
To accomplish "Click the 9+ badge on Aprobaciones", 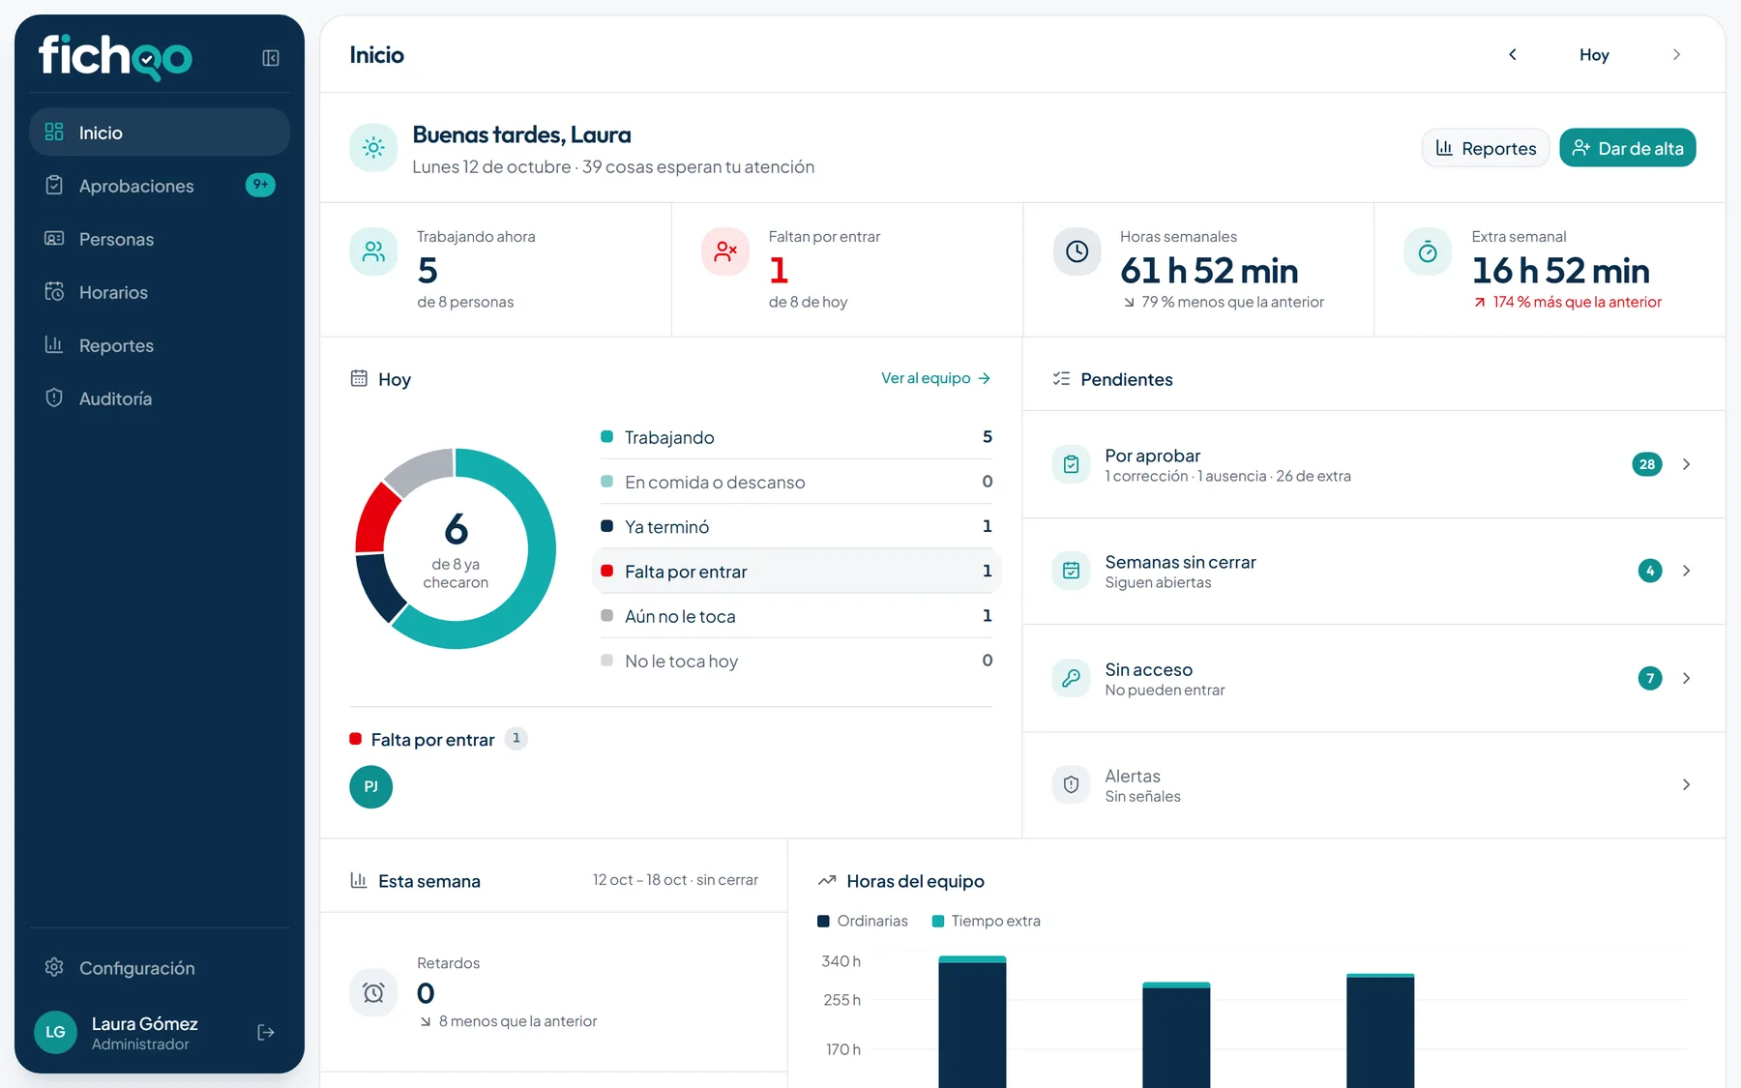I will pos(260,185).
